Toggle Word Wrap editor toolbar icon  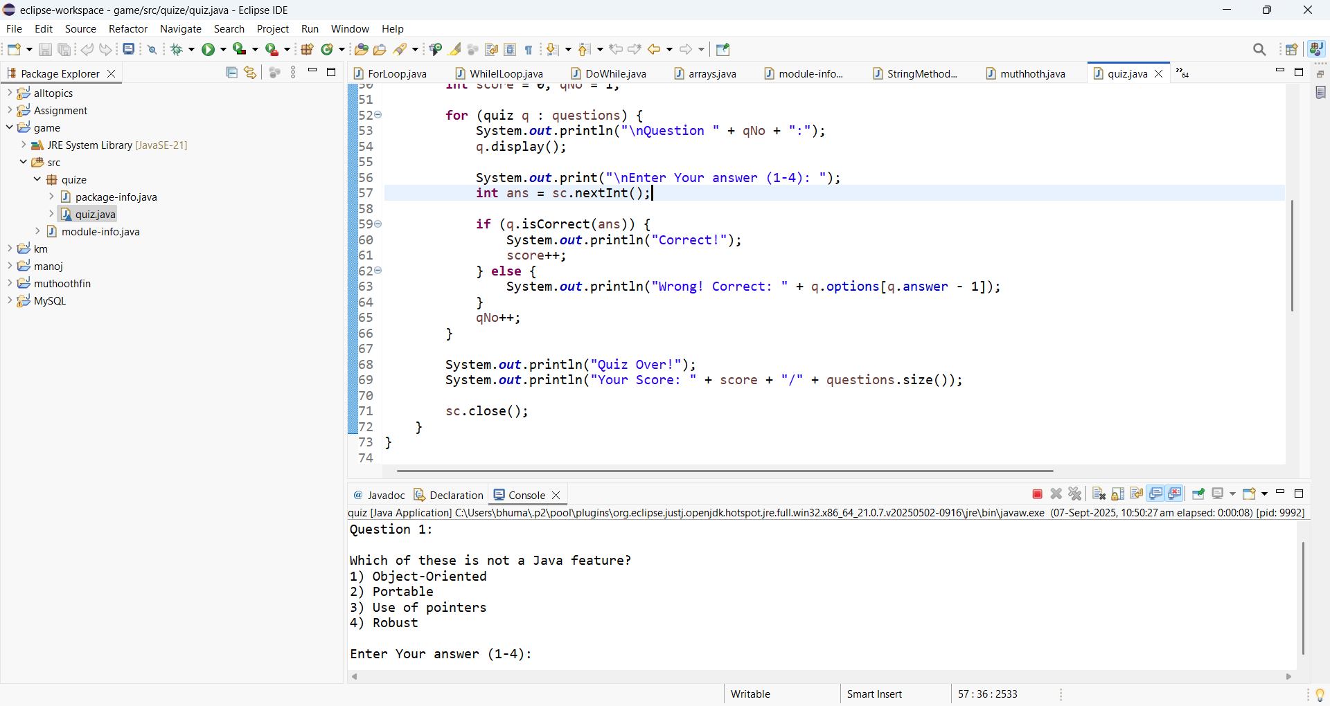tap(492, 49)
